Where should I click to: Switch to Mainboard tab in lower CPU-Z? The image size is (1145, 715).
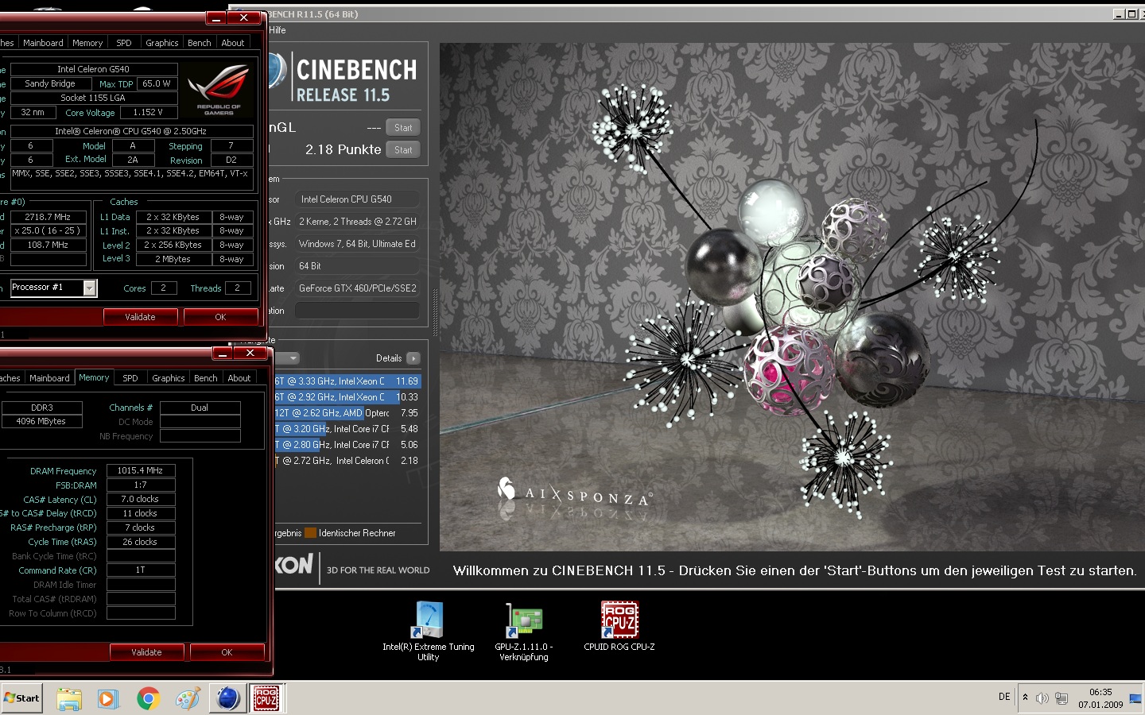49,378
